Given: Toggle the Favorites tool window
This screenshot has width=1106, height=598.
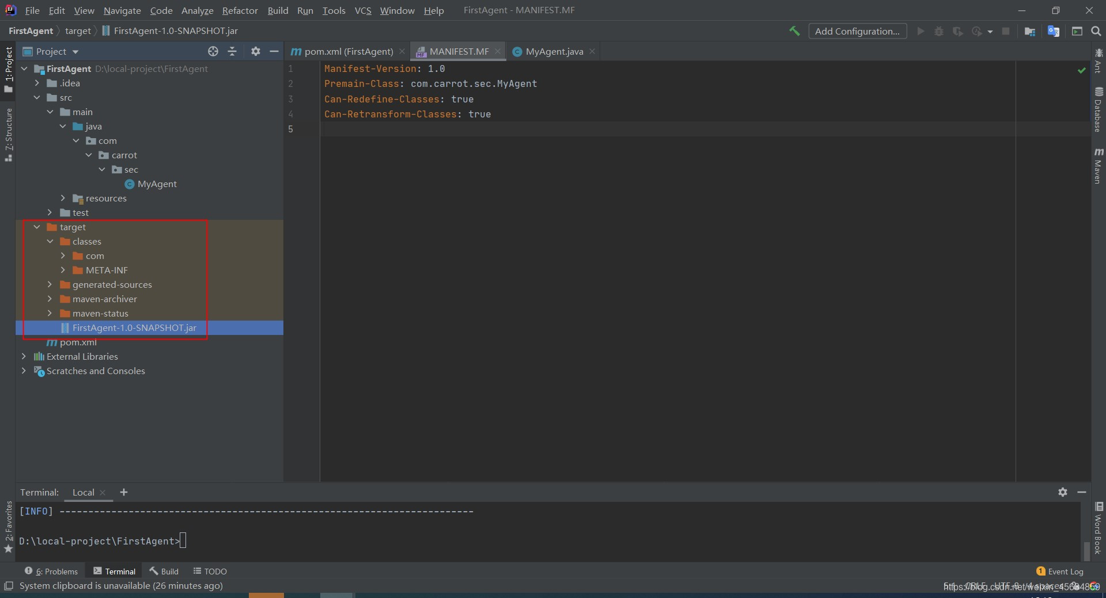Looking at the screenshot, I should (x=8, y=527).
